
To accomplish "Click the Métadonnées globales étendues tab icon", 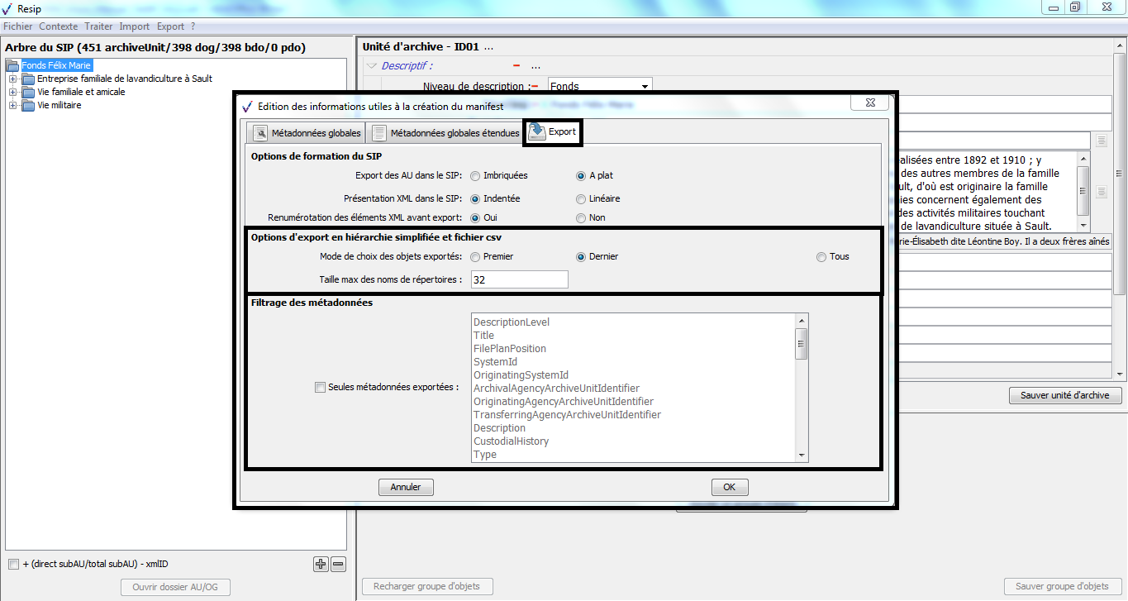I will coord(378,133).
